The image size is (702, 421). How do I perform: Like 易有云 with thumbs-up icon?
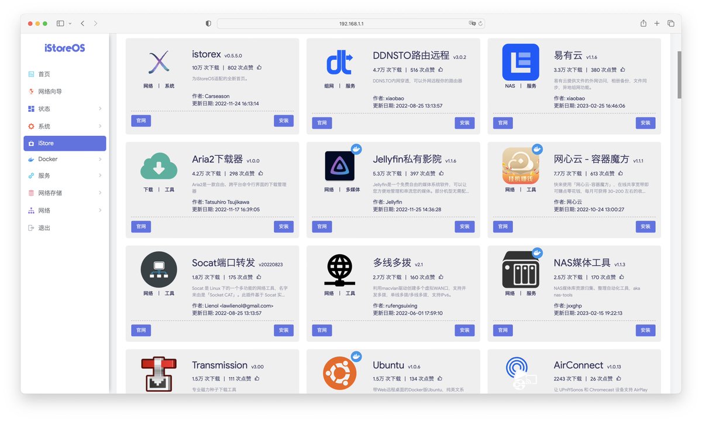tap(622, 70)
